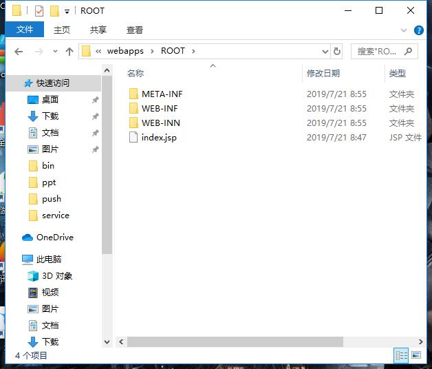
Task: Show hidden breadcrumb path double chevron
Action: pos(98,51)
